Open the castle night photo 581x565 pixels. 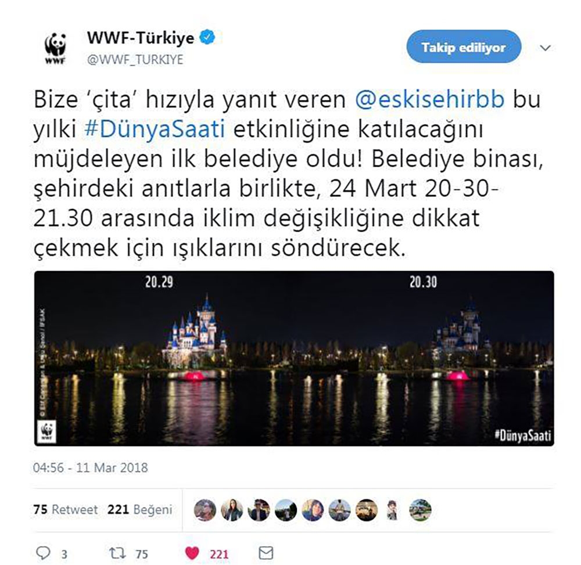click(294, 358)
